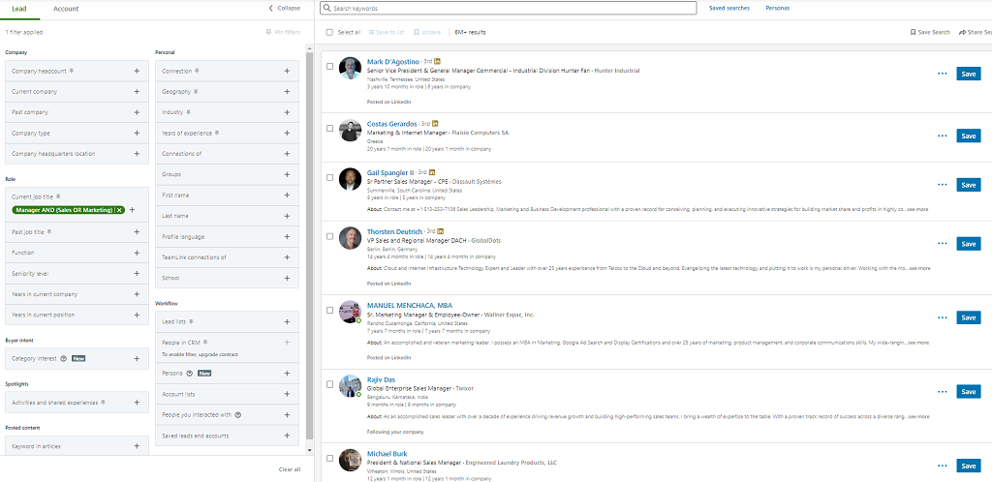Add another current job title with plus
Image resolution: width=992 pixels, height=482 pixels.
pos(132,210)
